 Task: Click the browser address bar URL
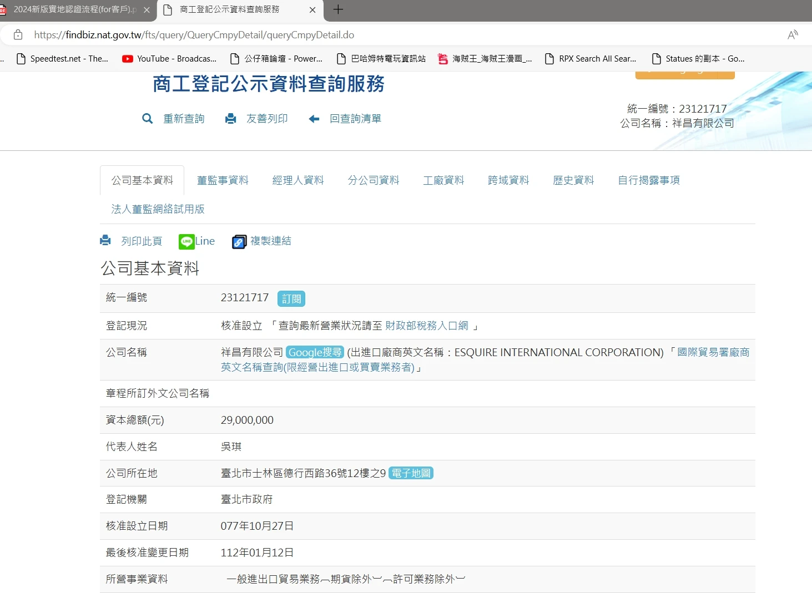tap(194, 35)
